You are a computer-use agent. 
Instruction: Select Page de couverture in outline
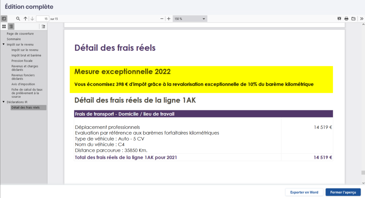click(20, 34)
